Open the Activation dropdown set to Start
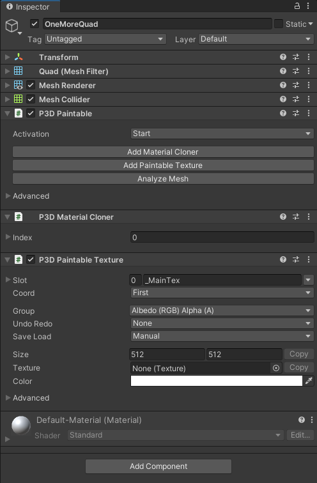The height and width of the screenshot is (483, 317). tap(222, 134)
